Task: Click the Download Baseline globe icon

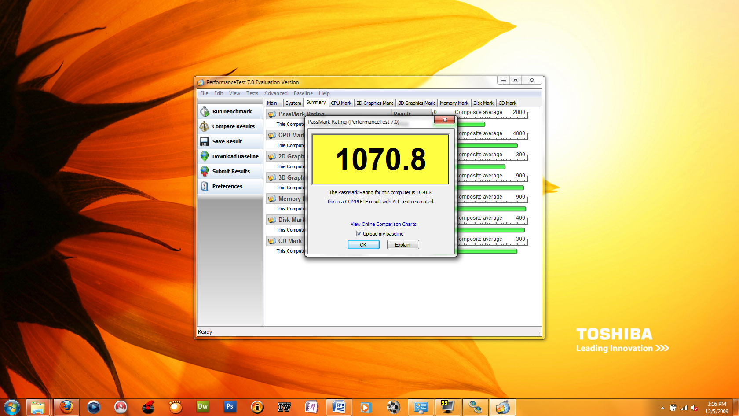Action: [205, 156]
